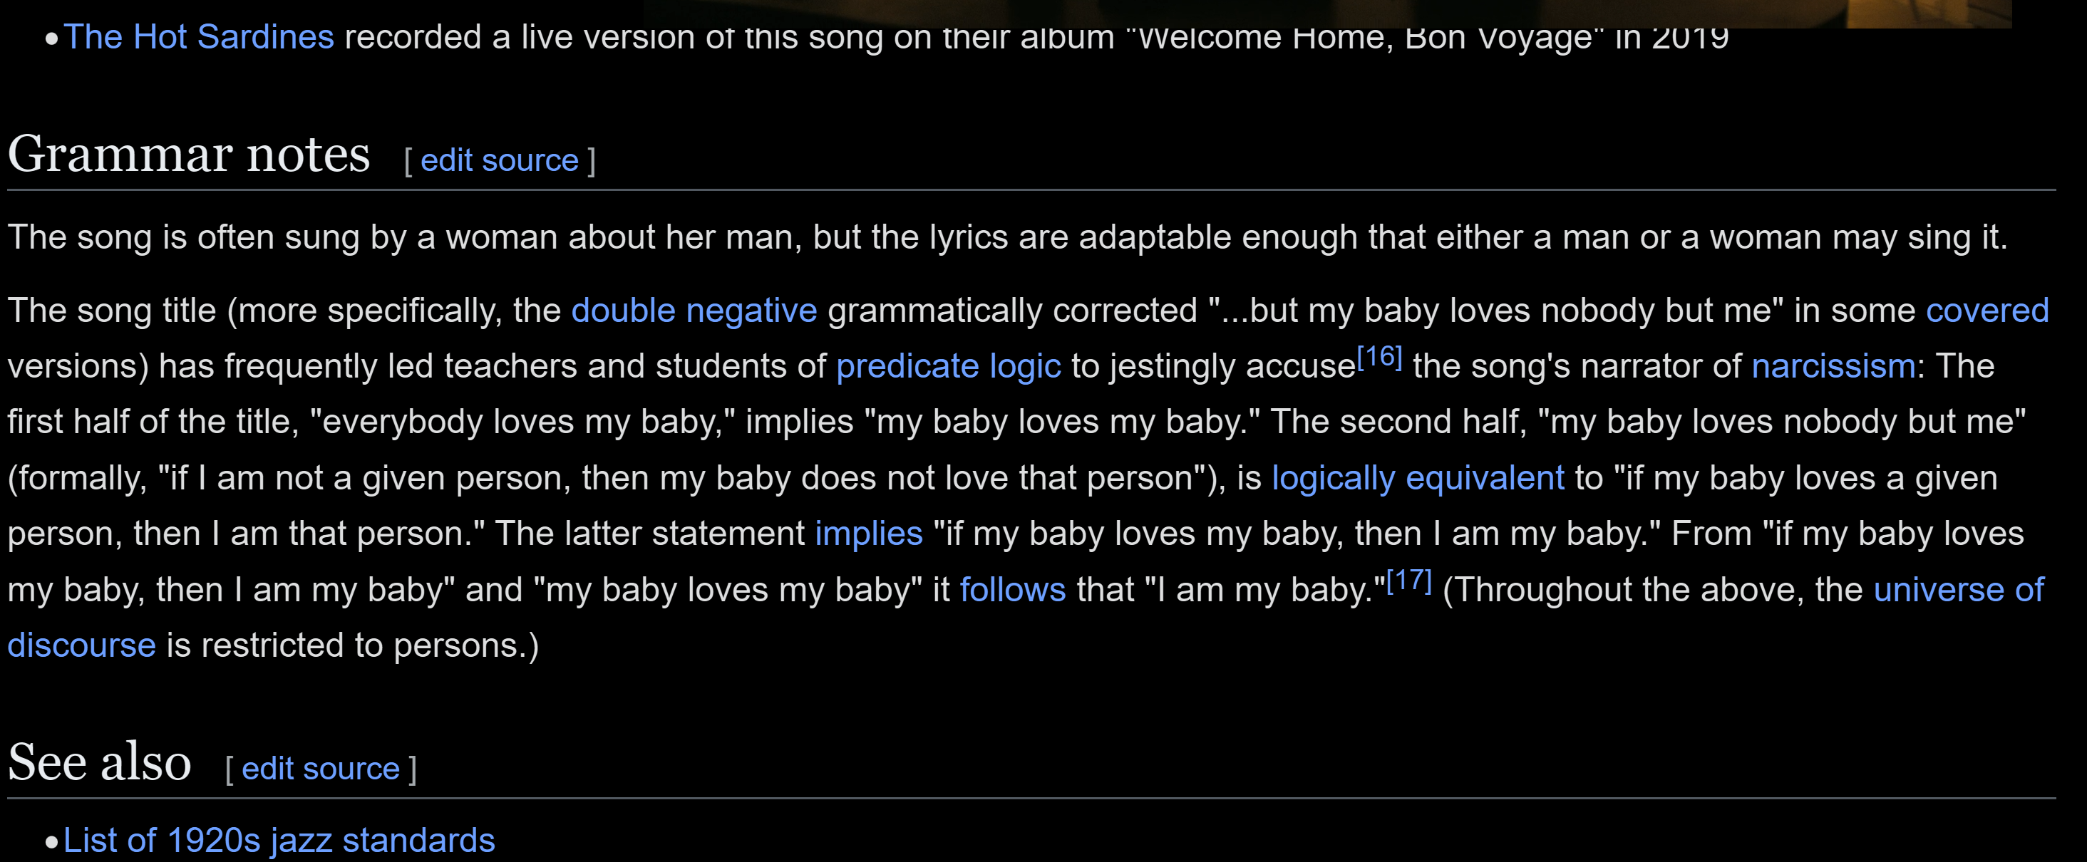The image size is (2087, 862).
Task: Click the partially visible image at top
Action: coord(1327,13)
